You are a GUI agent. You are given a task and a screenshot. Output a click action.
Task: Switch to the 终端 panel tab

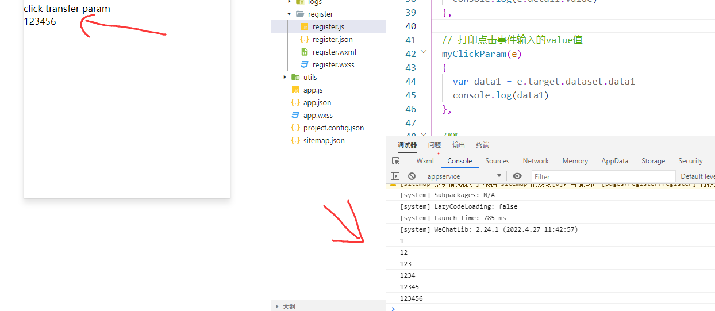coord(483,145)
